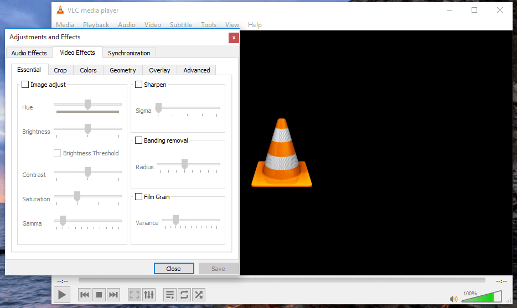Open the Advanced sub-tab
The image size is (517, 308).
[x=197, y=70]
